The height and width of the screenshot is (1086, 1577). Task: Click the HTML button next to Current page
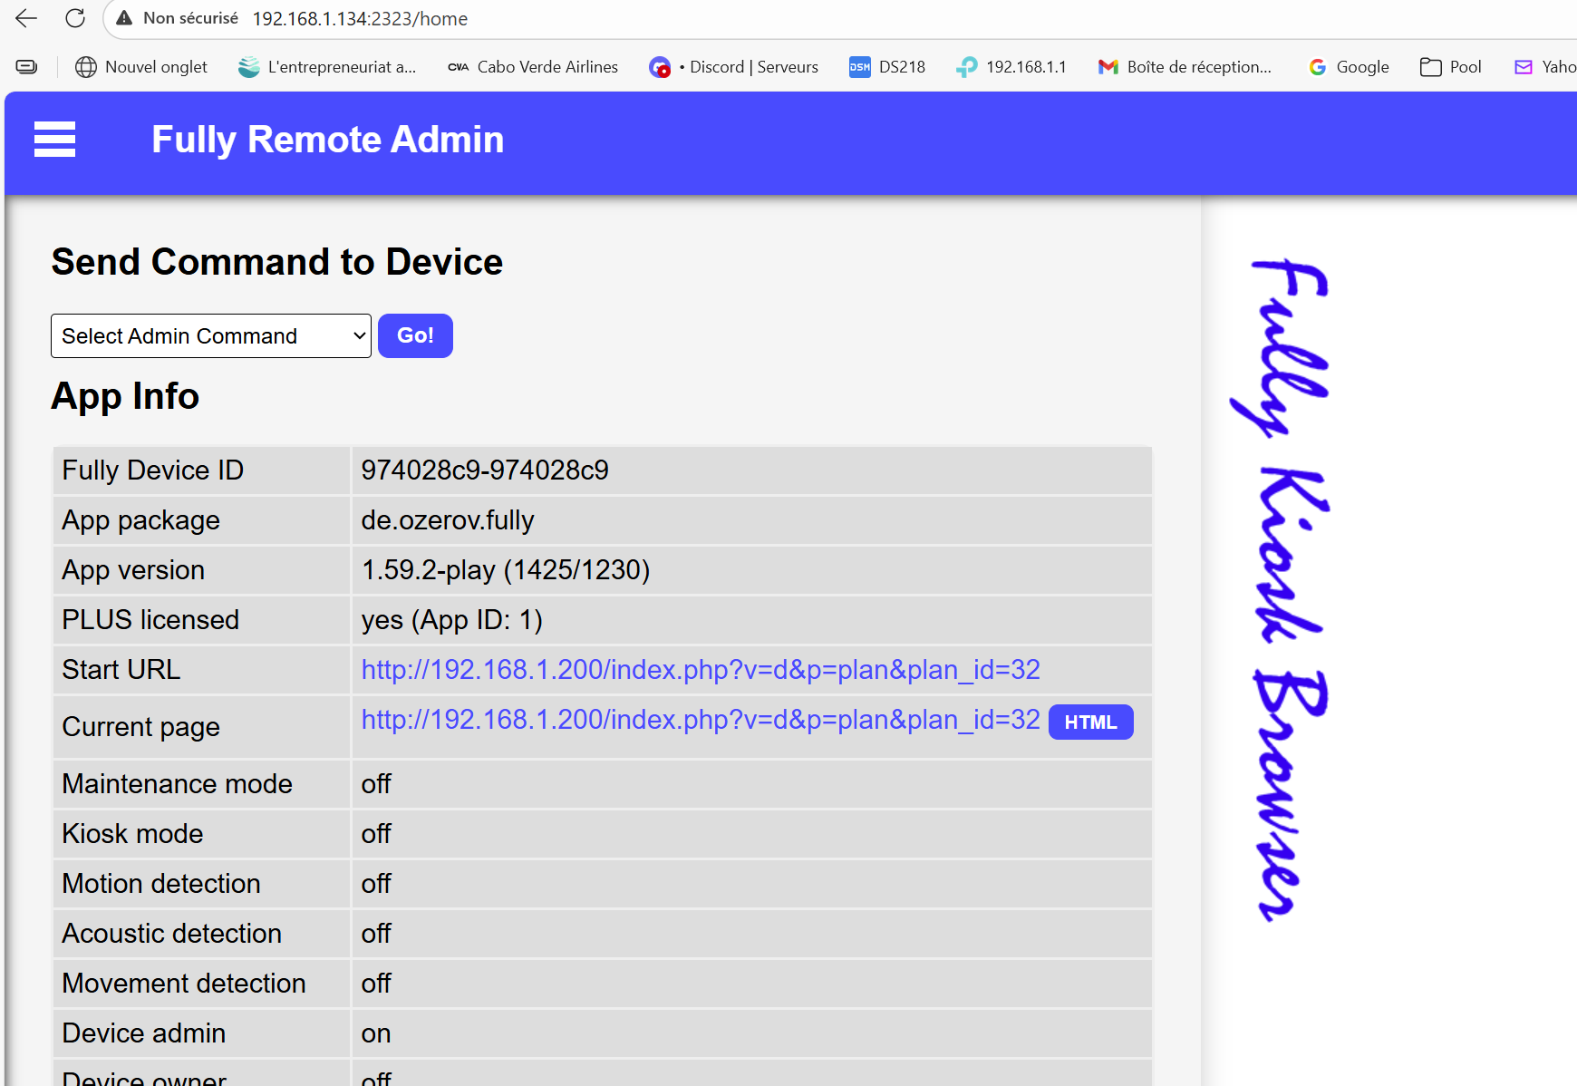pos(1090,722)
